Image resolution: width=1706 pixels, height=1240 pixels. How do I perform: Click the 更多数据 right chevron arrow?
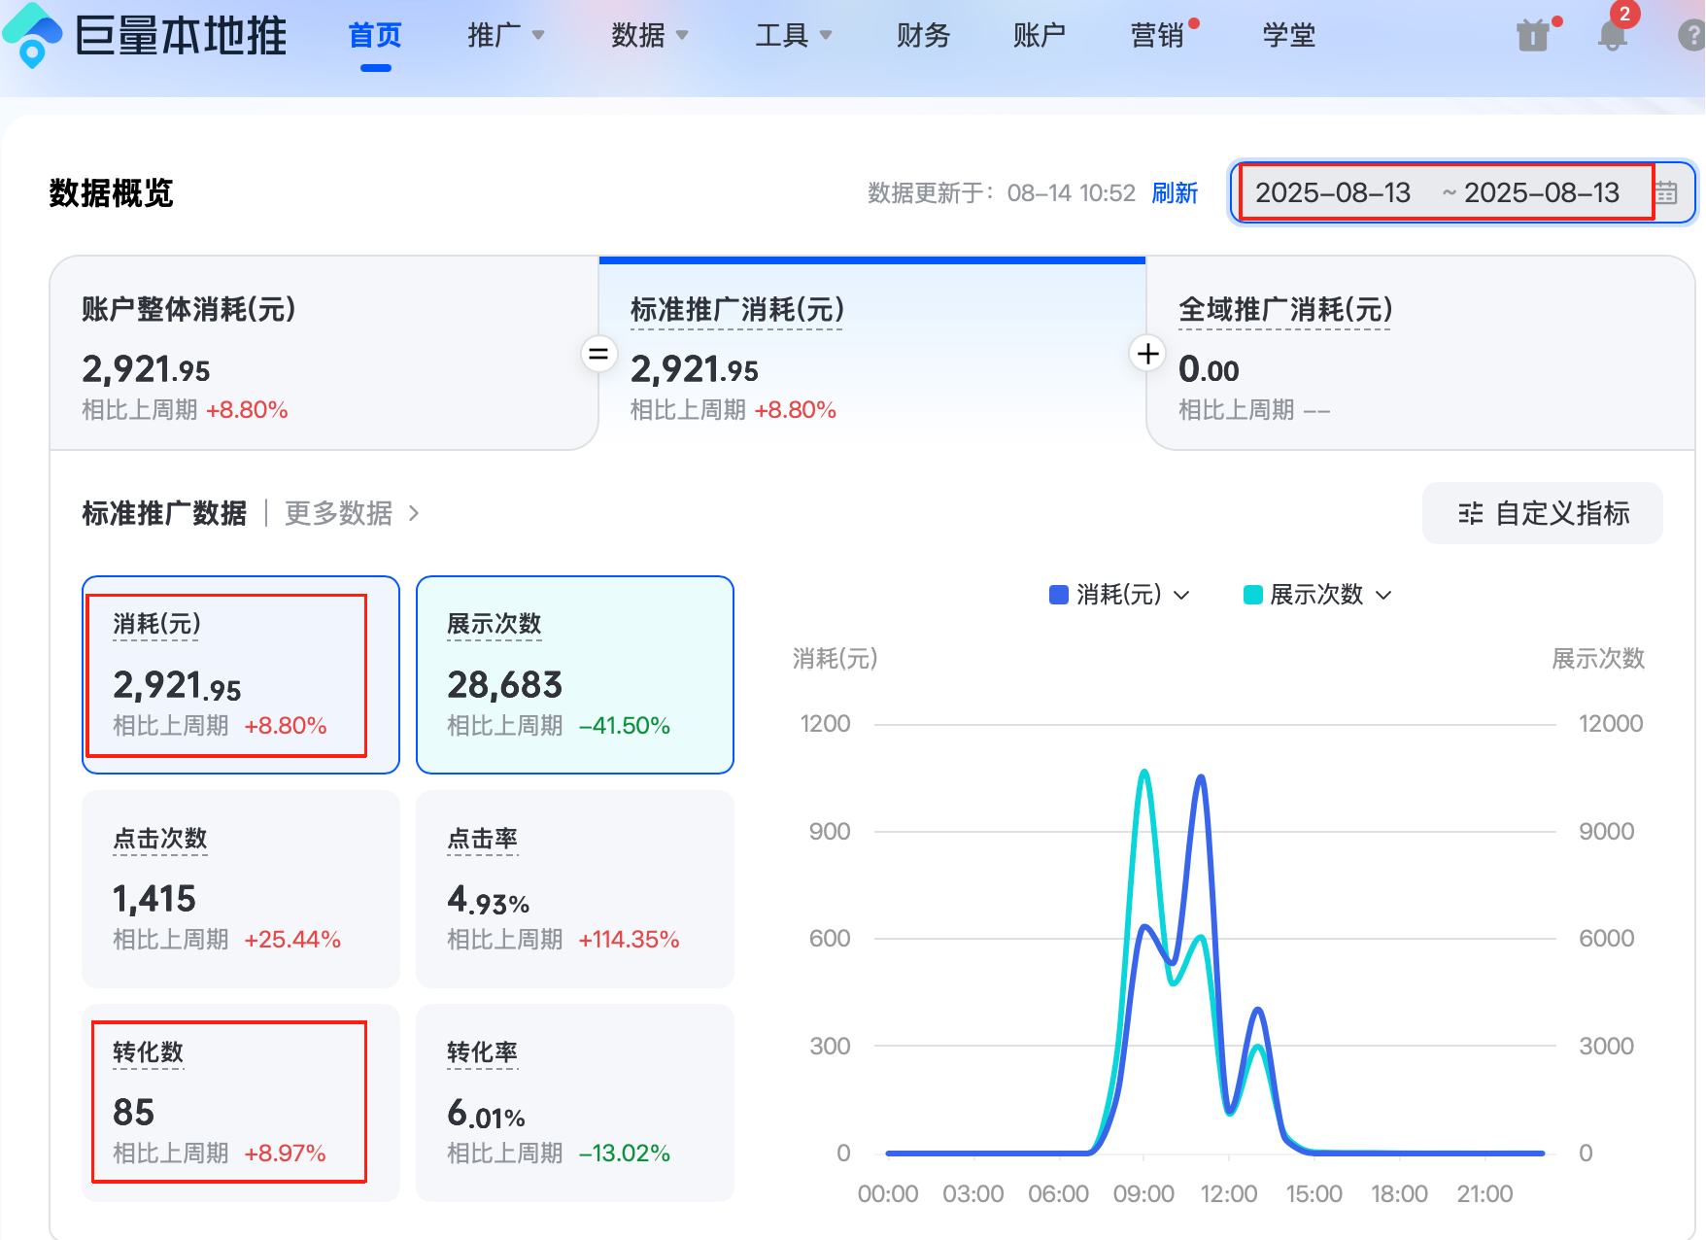(x=414, y=513)
